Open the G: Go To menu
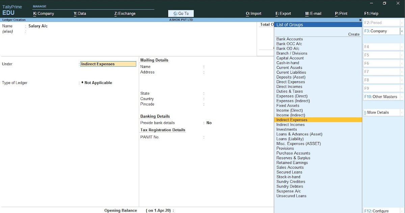Image resolution: width=405 pixels, height=213 pixels. [181, 14]
